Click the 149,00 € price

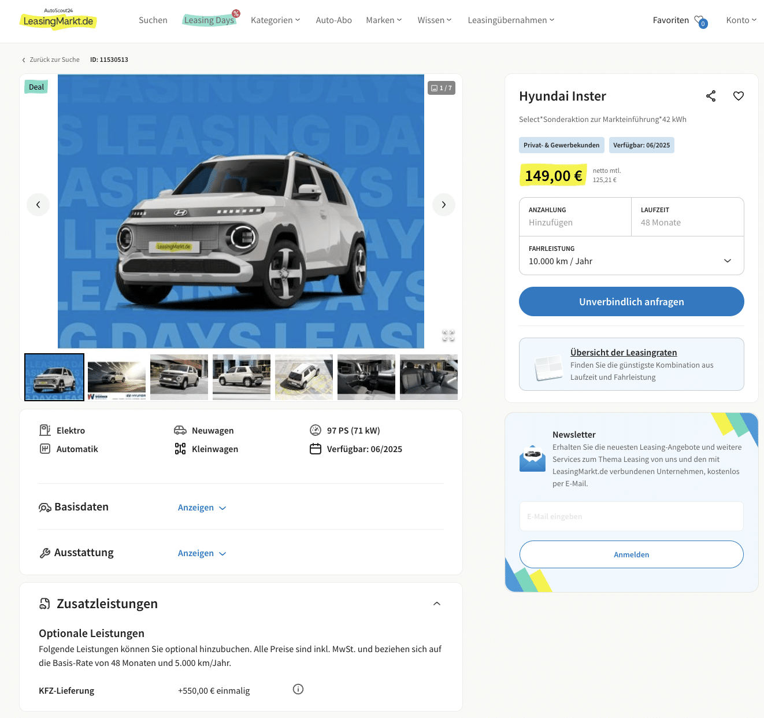pos(554,176)
